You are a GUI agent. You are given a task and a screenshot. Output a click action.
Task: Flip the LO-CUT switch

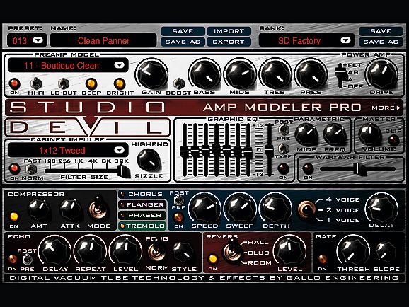click(x=64, y=83)
